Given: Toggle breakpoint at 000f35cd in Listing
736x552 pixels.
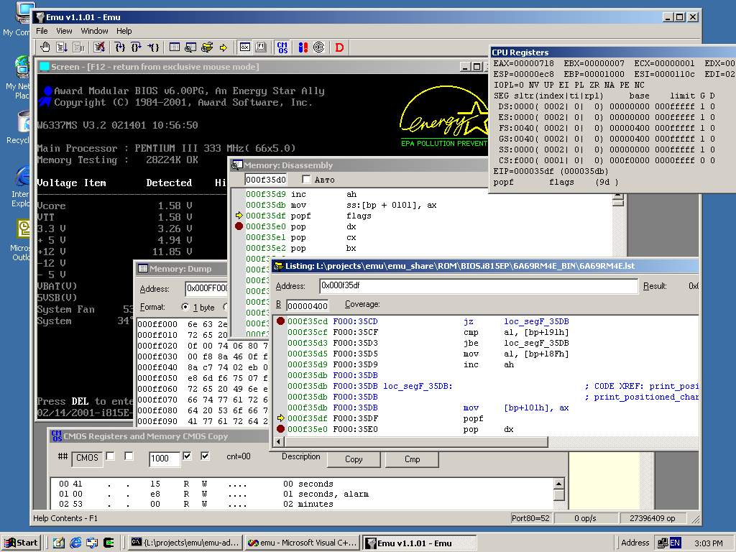Looking at the screenshot, I should pyautogui.click(x=281, y=321).
